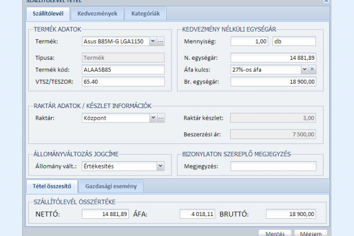Click the ÁFA total field 4 018,11

tap(197, 214)
